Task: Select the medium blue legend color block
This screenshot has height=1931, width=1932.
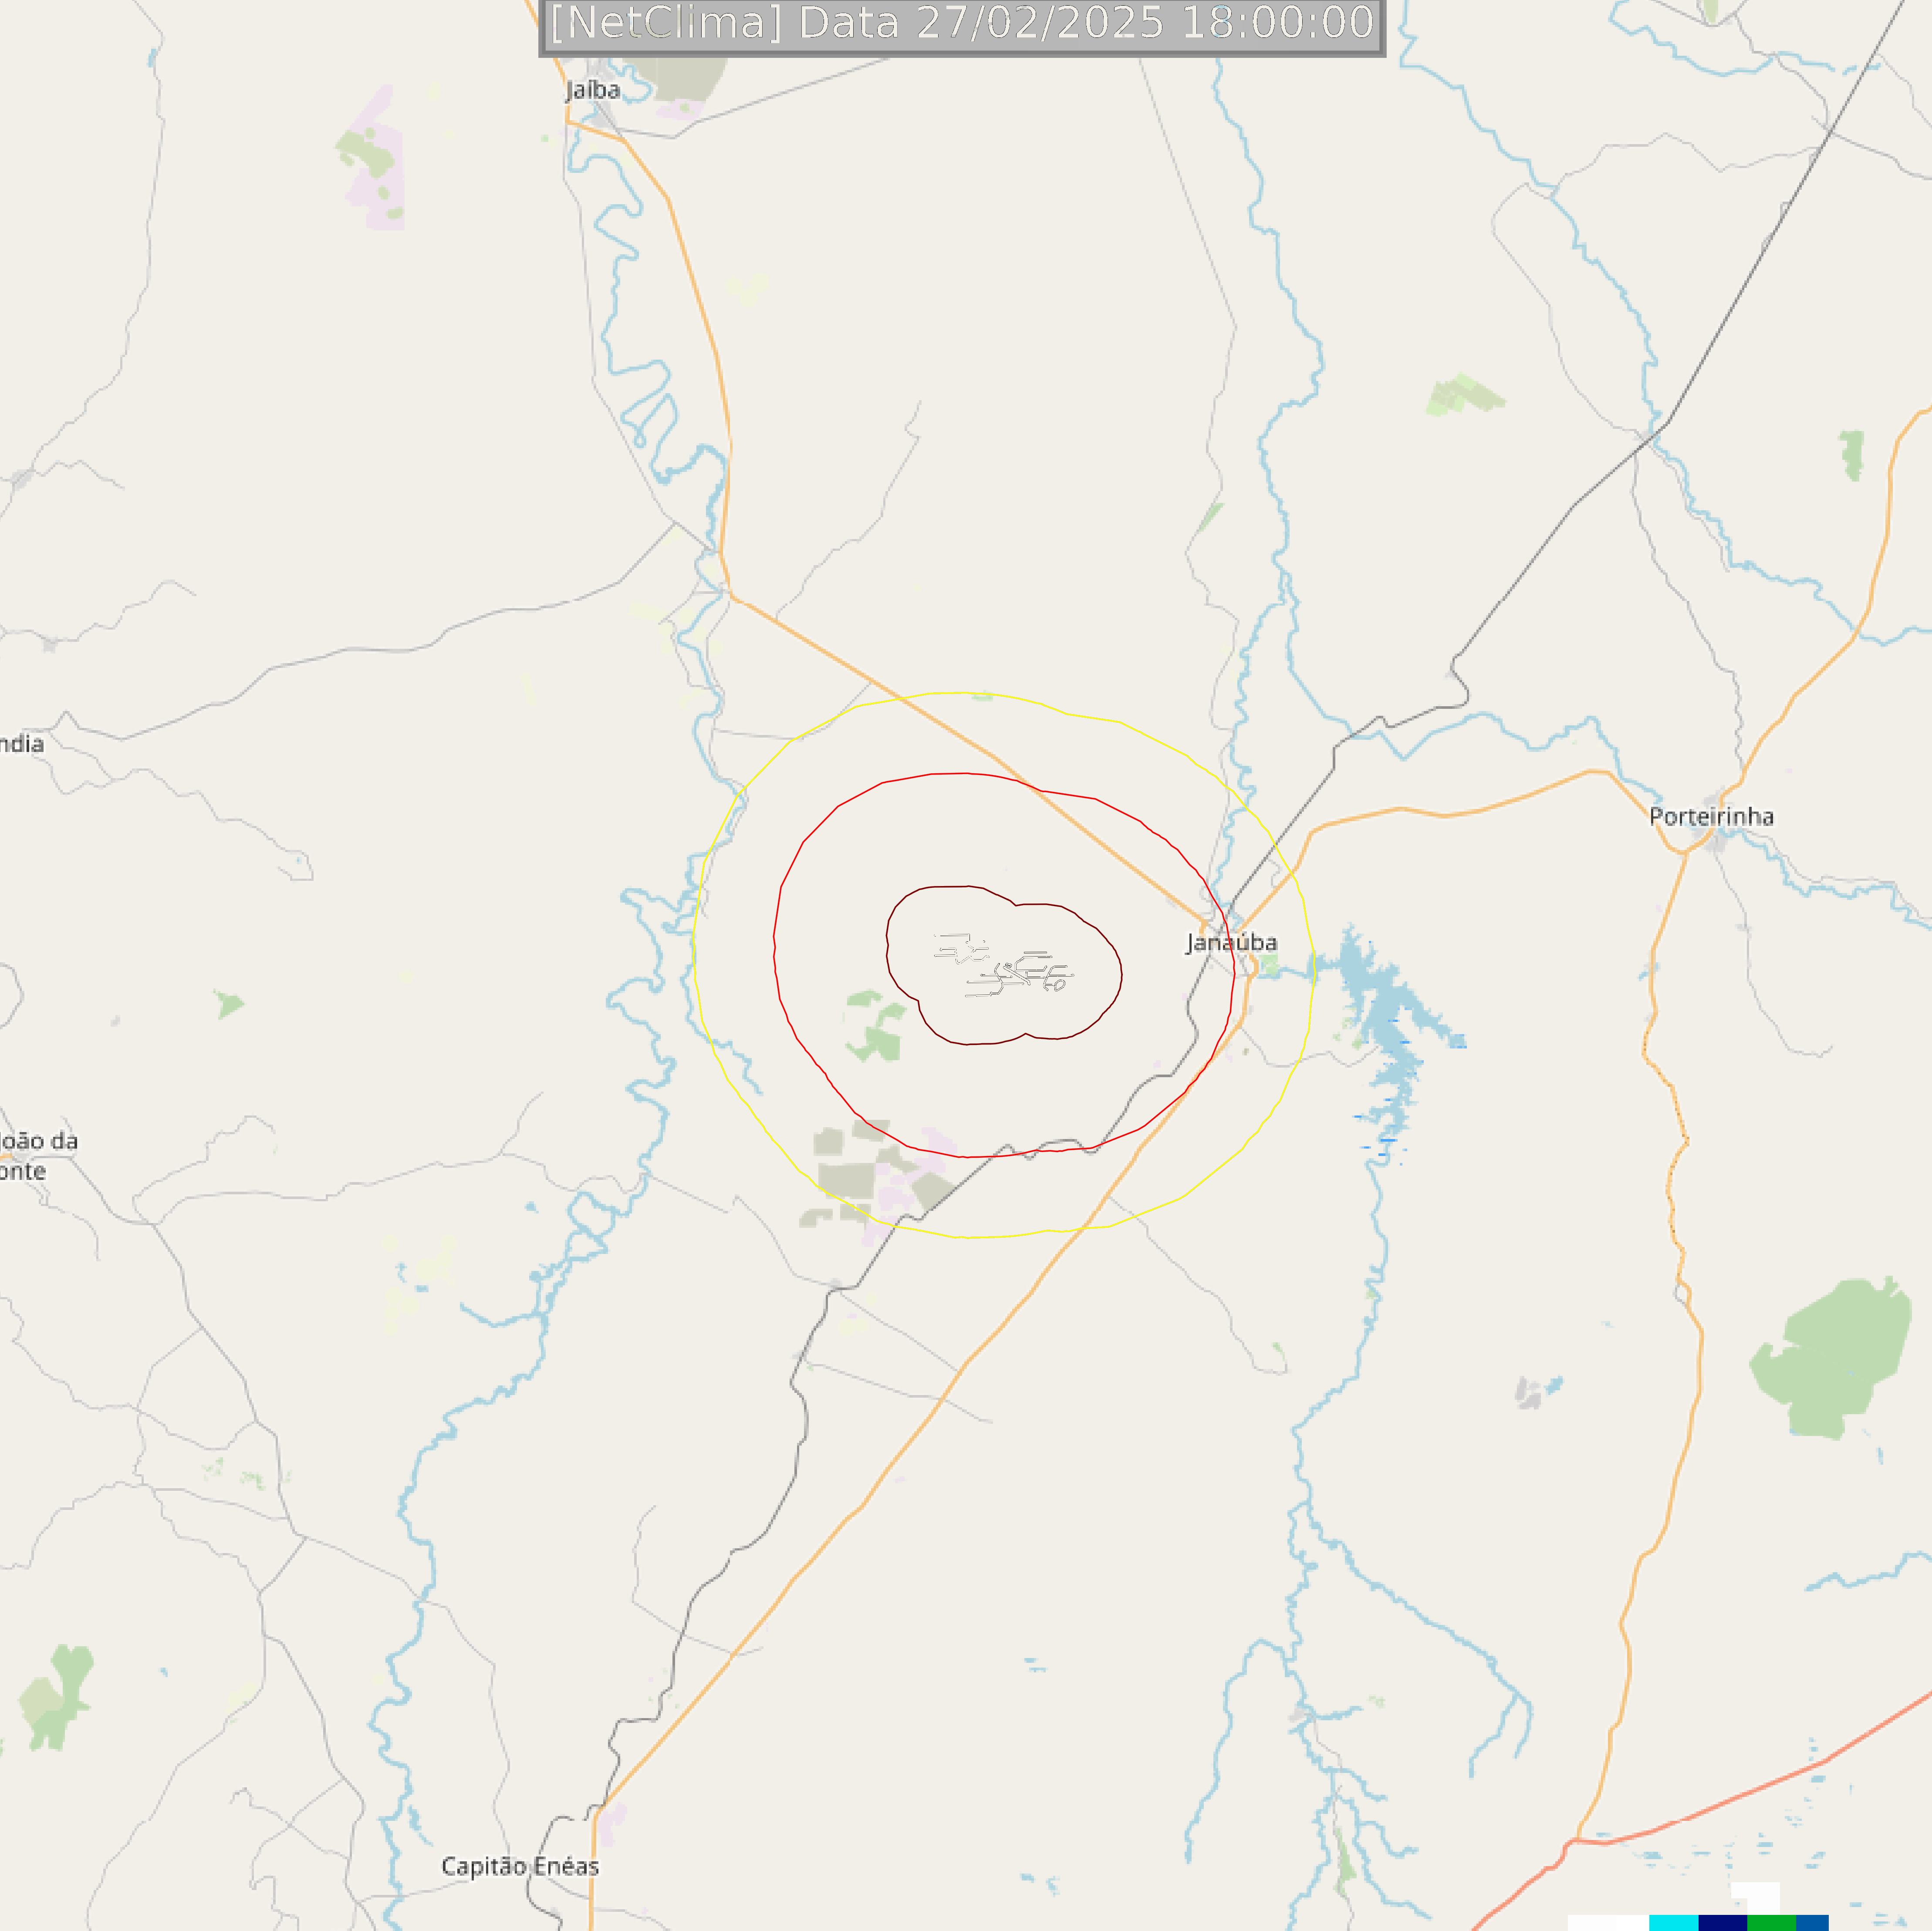Action: 1812,1923
